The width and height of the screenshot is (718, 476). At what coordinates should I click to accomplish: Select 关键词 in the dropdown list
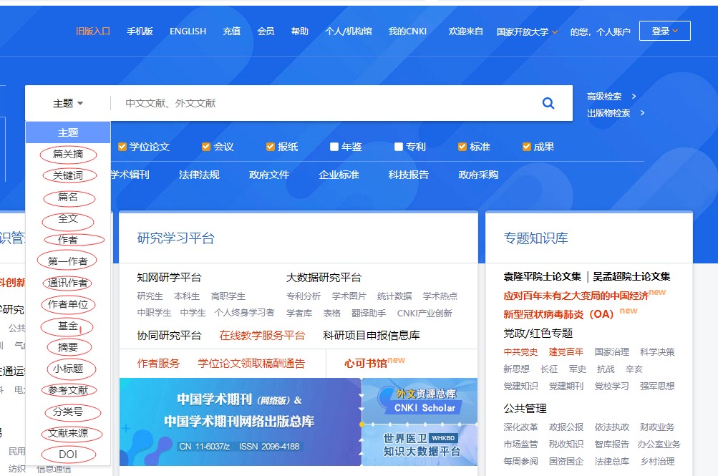[x=68, y=176]
